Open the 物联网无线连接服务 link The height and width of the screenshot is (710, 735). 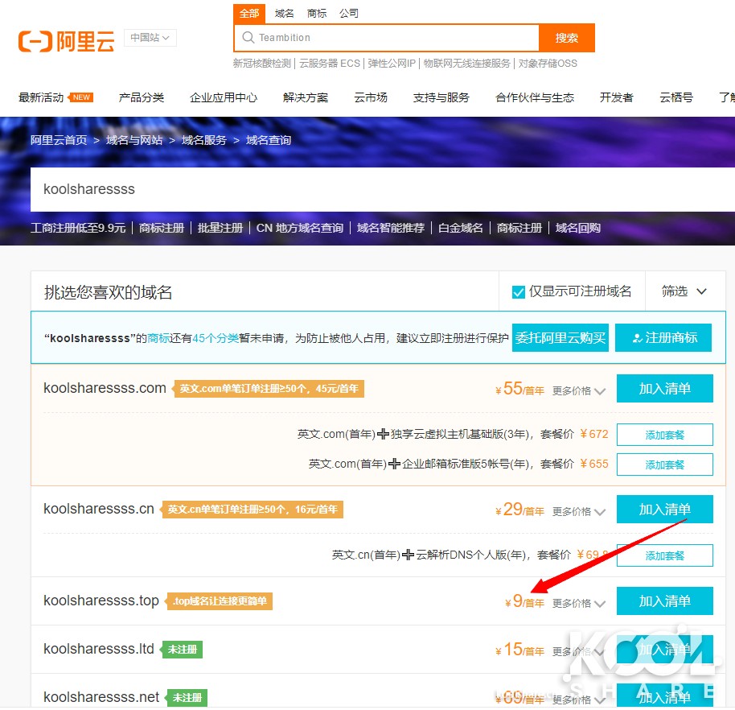(467, 64)
